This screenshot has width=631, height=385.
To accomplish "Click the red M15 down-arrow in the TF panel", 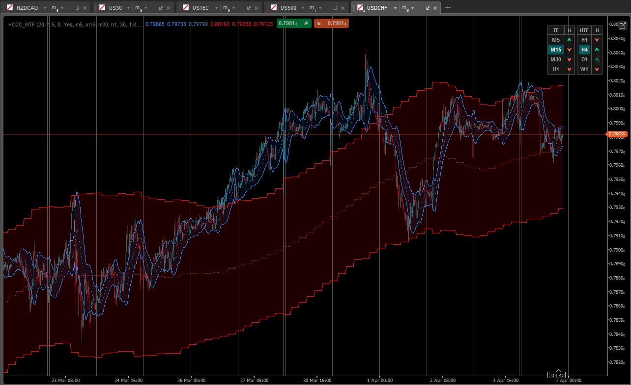I will click(x=569, y=50).
